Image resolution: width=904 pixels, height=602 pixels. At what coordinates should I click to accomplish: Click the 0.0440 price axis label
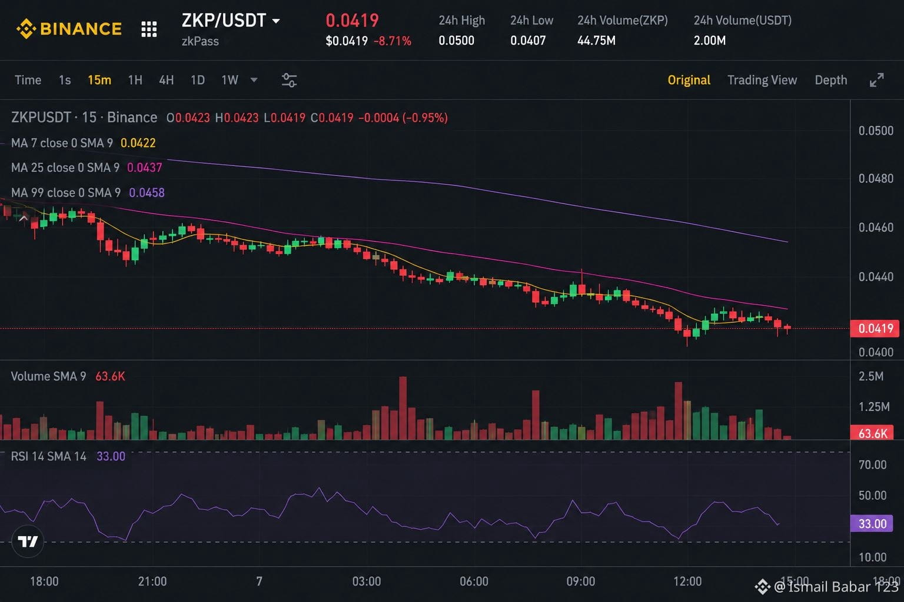pyautogui.click(x=876, y=276)
